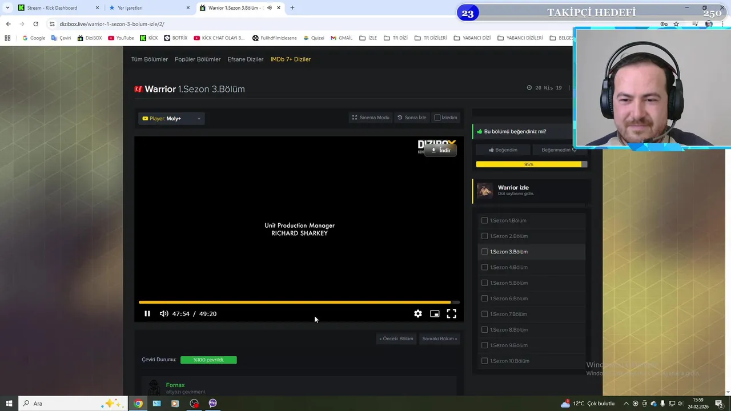The width and height of the screenshot is (731, 411).
Task: Expand the YABANCI DİZİLERİ bookmark folder
Action: point(520,38)
